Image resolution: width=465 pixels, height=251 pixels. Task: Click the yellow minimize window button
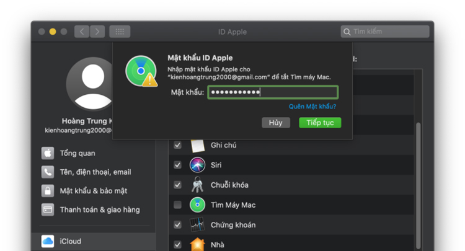click(x=53, y=32)
